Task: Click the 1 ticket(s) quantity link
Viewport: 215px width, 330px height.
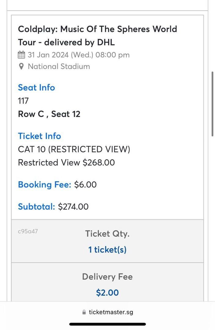Action: click(107, 250)
